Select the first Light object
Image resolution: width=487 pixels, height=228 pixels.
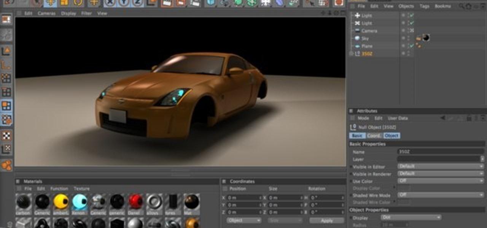pos(367,16)
